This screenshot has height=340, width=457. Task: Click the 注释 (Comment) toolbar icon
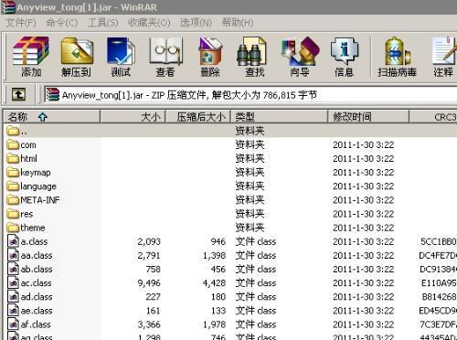click(443, 57)
